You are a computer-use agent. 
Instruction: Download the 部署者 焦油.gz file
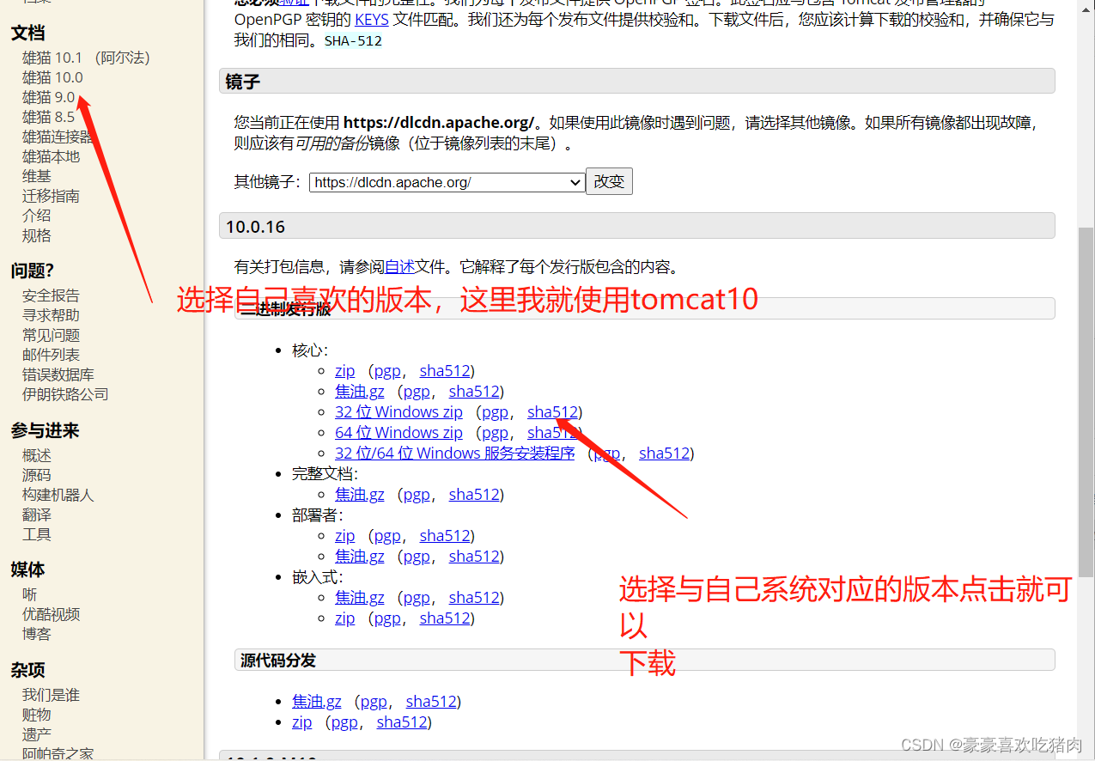click(x=360, y=557)
